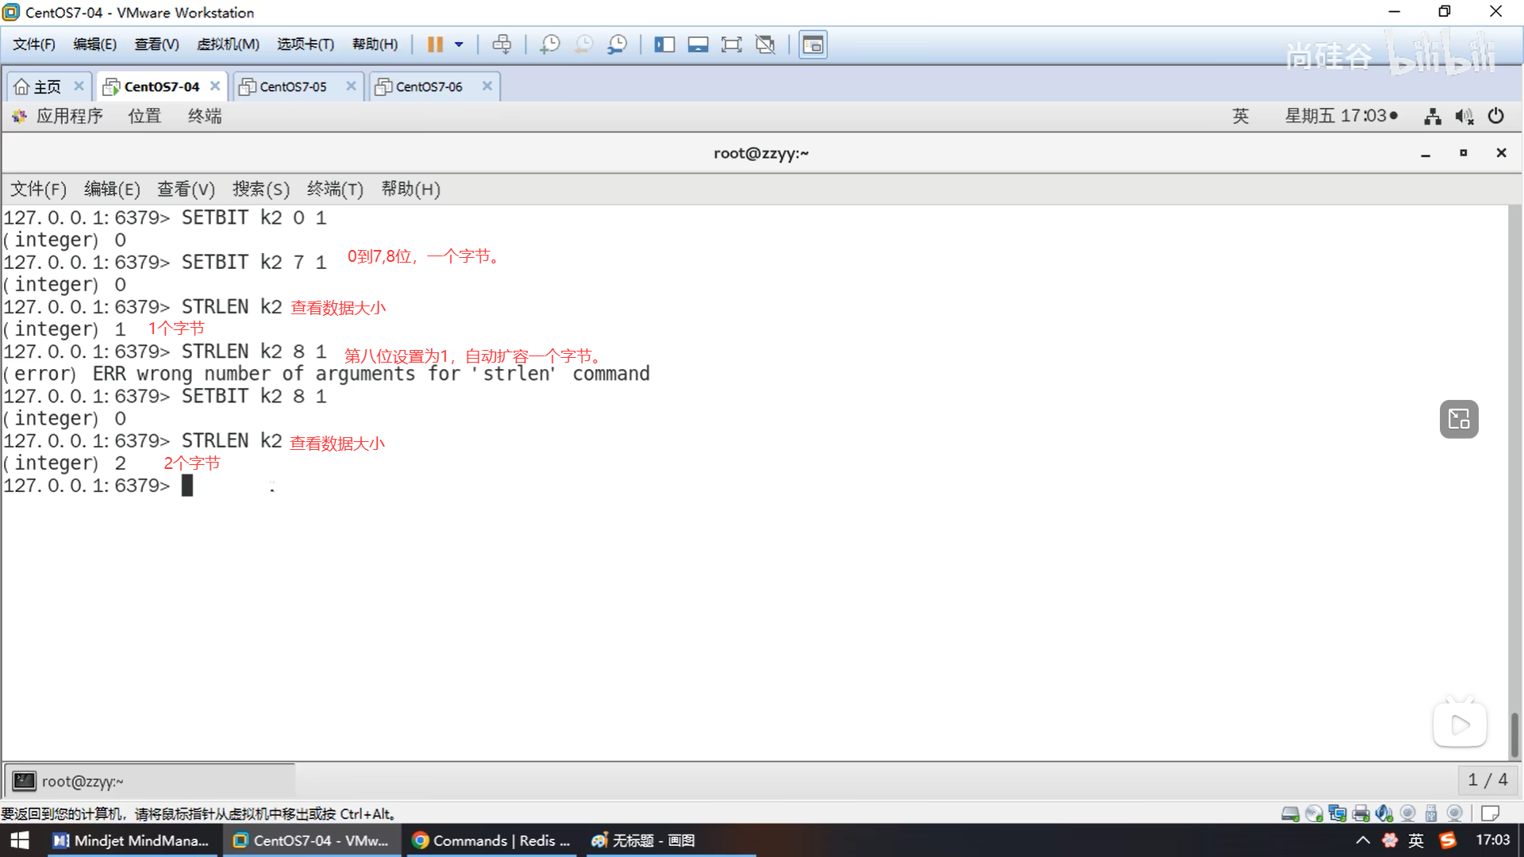Click the CentOS volume icon

1464,117
